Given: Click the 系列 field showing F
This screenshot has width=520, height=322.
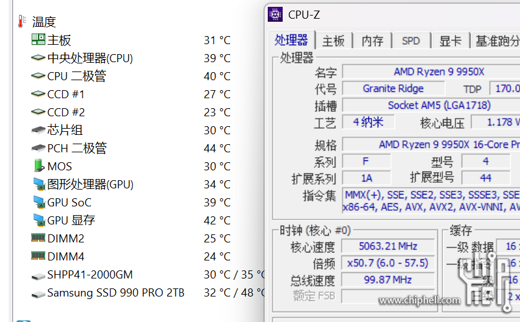Looking at the screenshot, I should (x=366, y=162).
